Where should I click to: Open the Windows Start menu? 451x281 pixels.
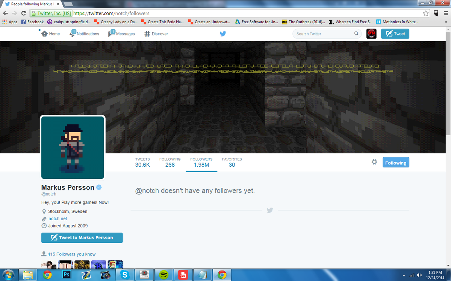point(8,275)
